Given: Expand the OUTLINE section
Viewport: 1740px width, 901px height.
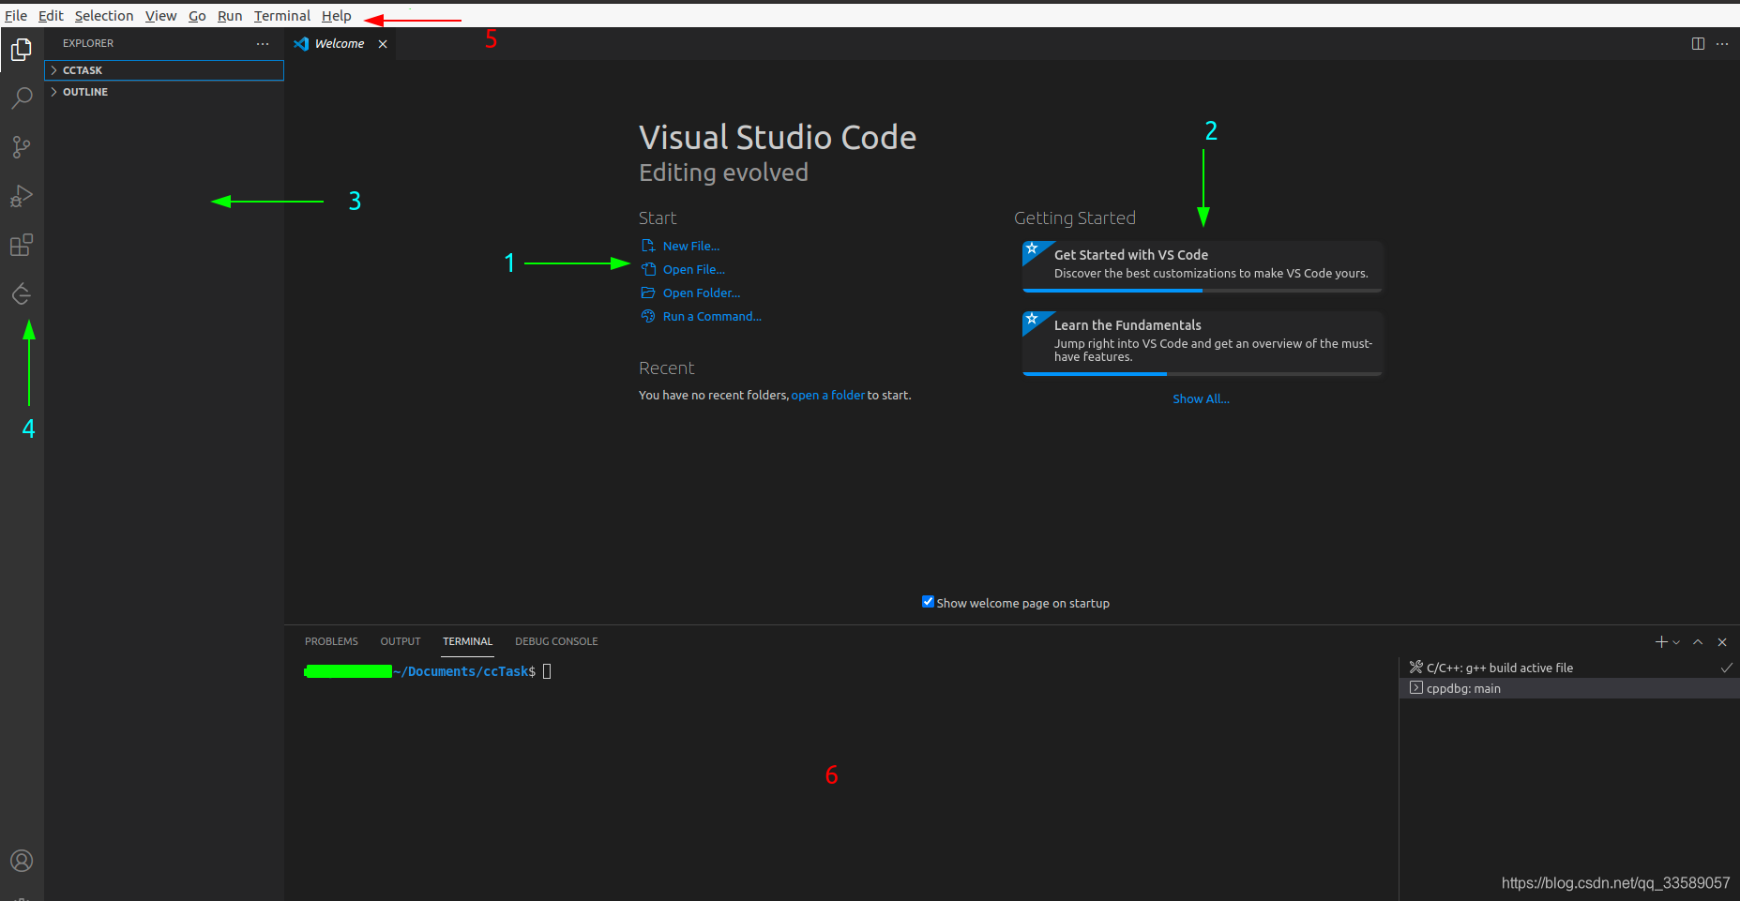Looking at the screenshot, I should 164,92.
